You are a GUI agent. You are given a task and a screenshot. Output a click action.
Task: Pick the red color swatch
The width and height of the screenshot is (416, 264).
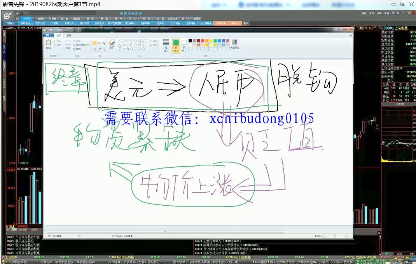[203, 40]
